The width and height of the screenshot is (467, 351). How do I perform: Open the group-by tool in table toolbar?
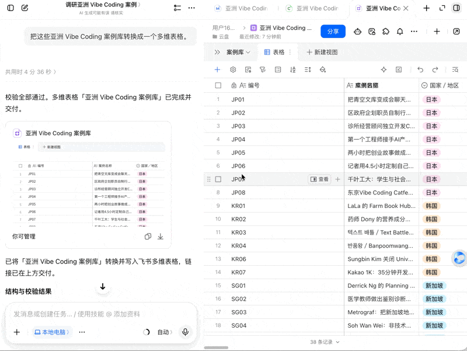(278, 69)
